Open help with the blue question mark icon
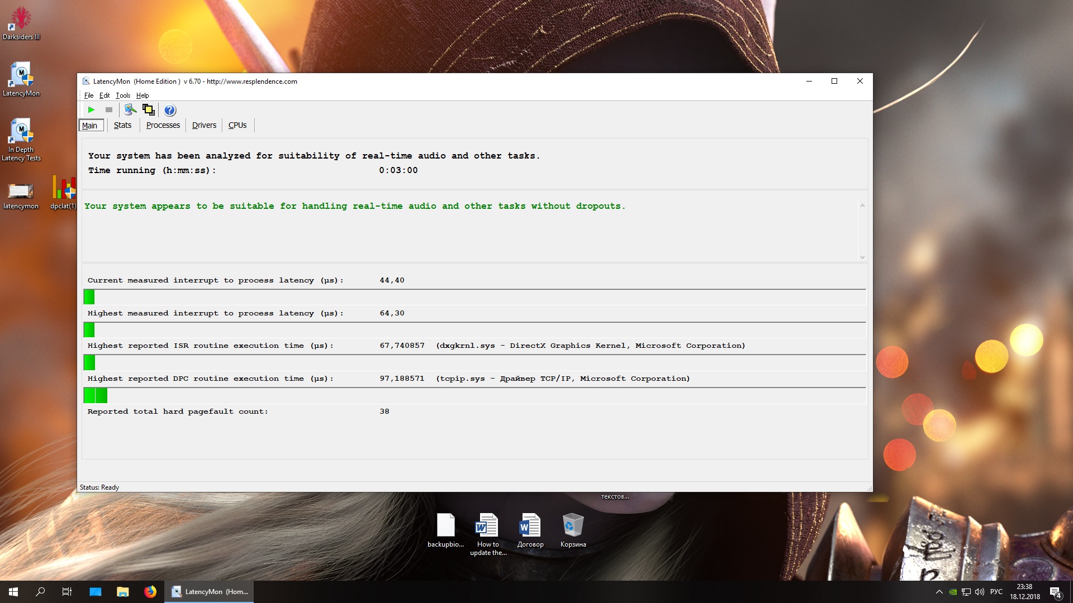1073x603 pixels. coord(170,110)
